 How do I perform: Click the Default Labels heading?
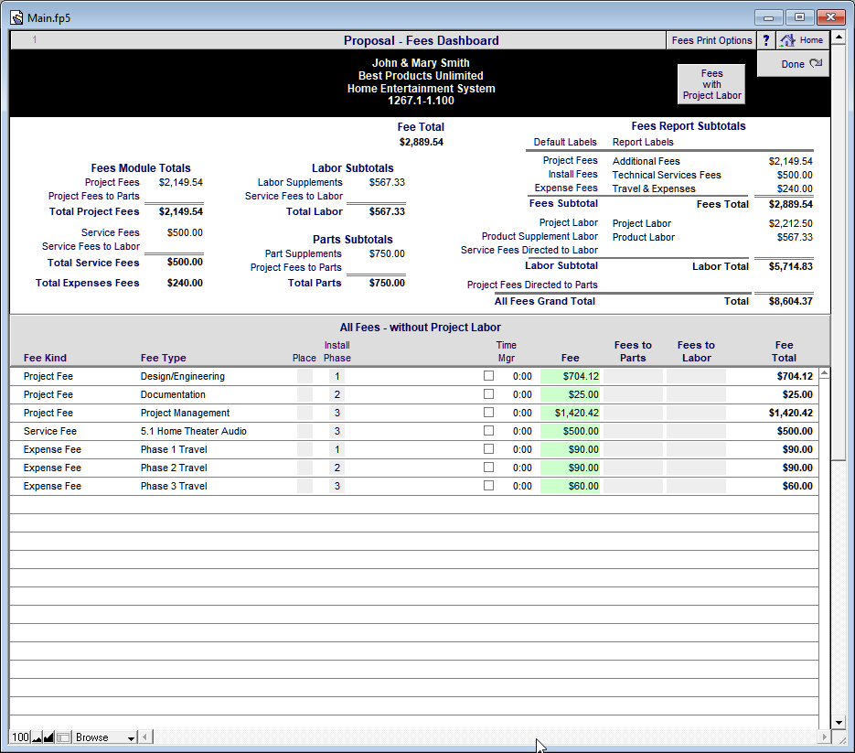pos(565,142)
